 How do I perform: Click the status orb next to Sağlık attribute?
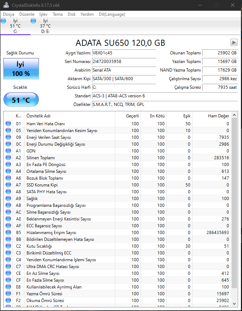8,199
